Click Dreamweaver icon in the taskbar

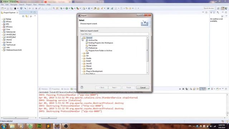tap(39, 126)
